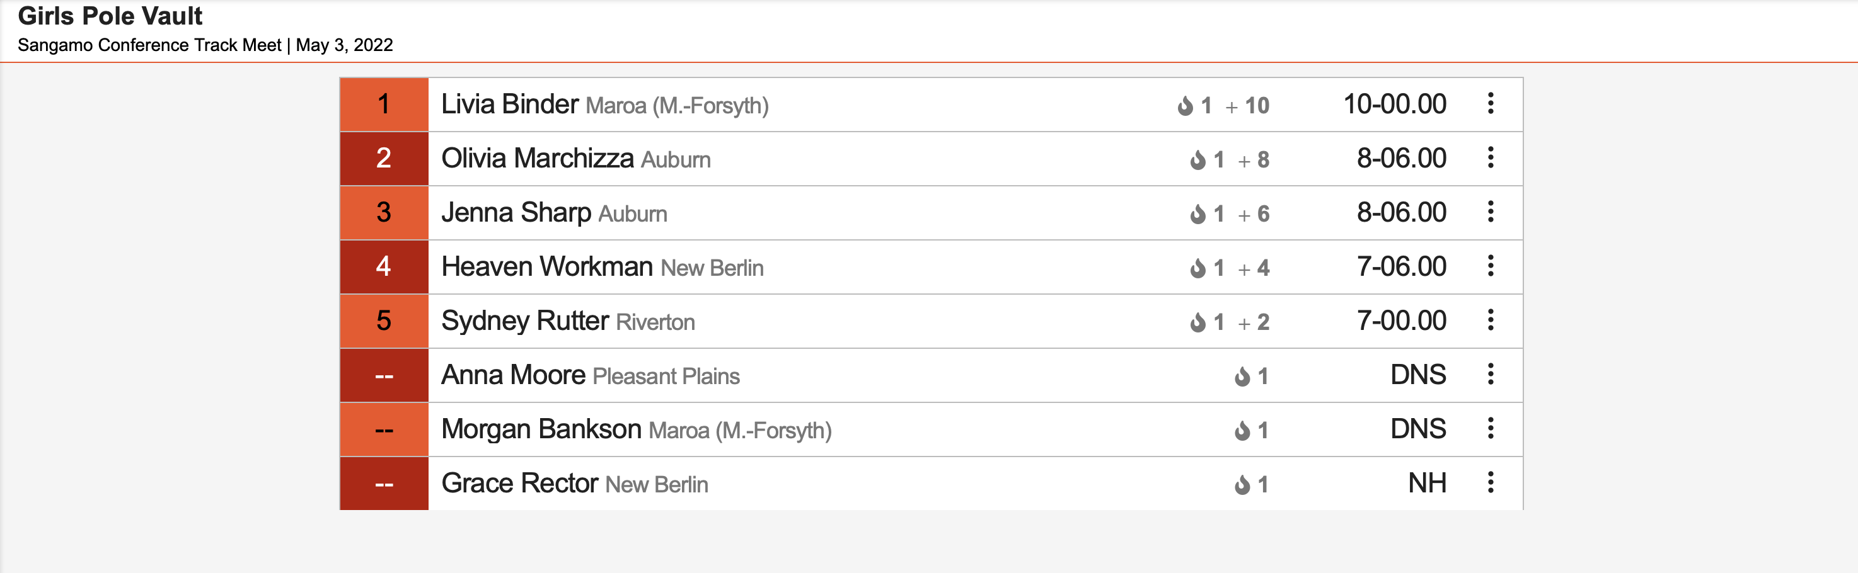Open the options dots for Grace Rector
The height and width of the screenshot is (573, 1858).
[1490, 482]
